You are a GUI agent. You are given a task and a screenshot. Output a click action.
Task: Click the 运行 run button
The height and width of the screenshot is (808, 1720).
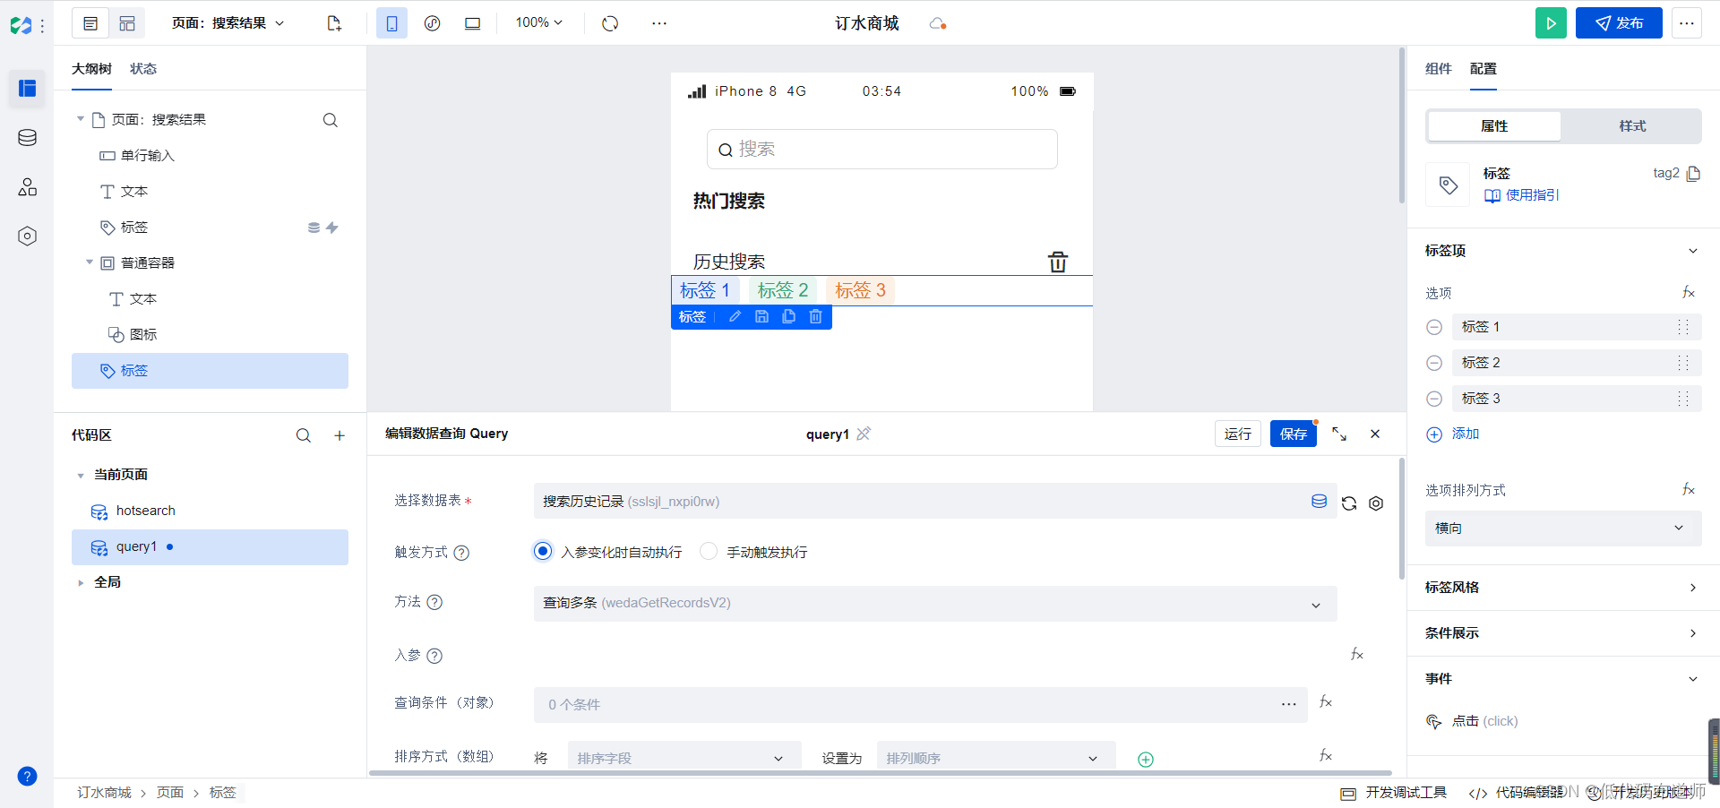1238,434
